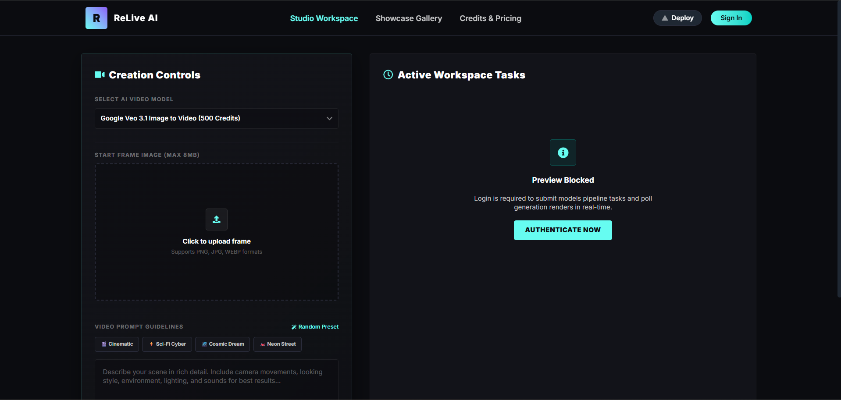Choose the Neon Street preset
The height and width of the screenshot is (400, 841).
coord(278,344)
